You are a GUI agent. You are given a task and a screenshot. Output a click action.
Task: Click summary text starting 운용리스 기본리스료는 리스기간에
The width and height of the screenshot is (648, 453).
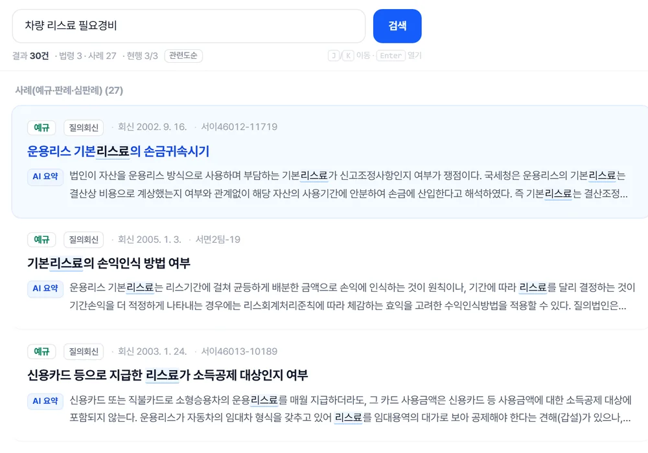tap(352, 296)
